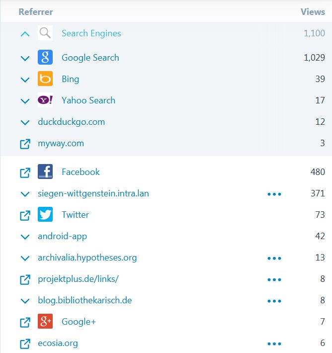Expand the Google Search row chevron
Viewport: 332px width, 353px height.
coord(25,59)
